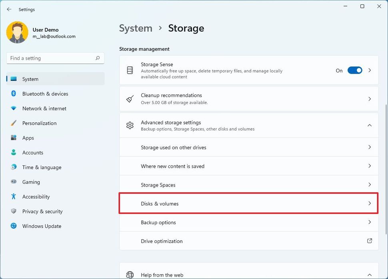Click the Advanced storage settings gear icon
388x279 pixels.
click(x=129, y=125)
